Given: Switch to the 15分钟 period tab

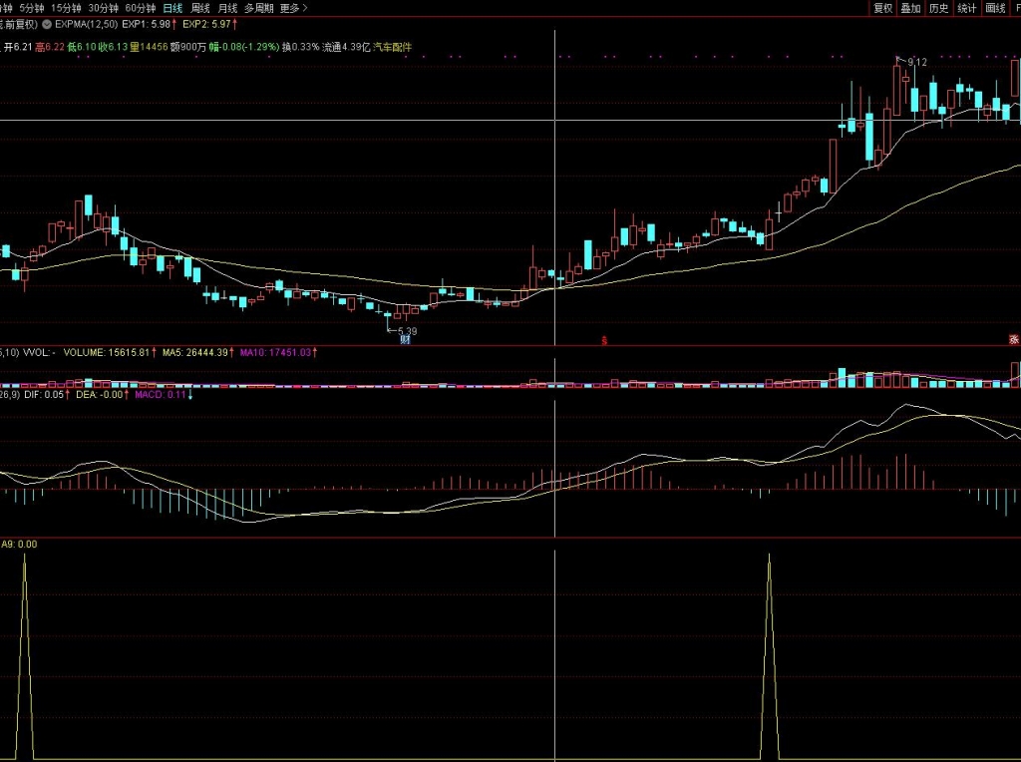Looking at the screenshot, I should [x=66, y=8].
